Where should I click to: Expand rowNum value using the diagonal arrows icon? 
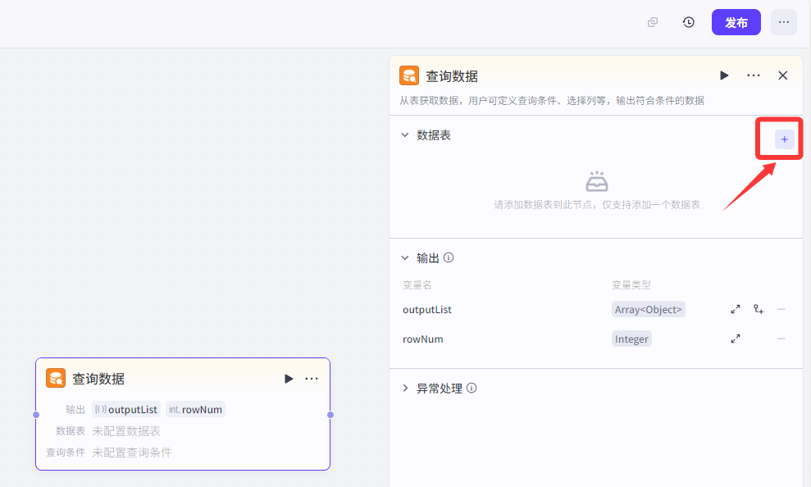(736, 339)
